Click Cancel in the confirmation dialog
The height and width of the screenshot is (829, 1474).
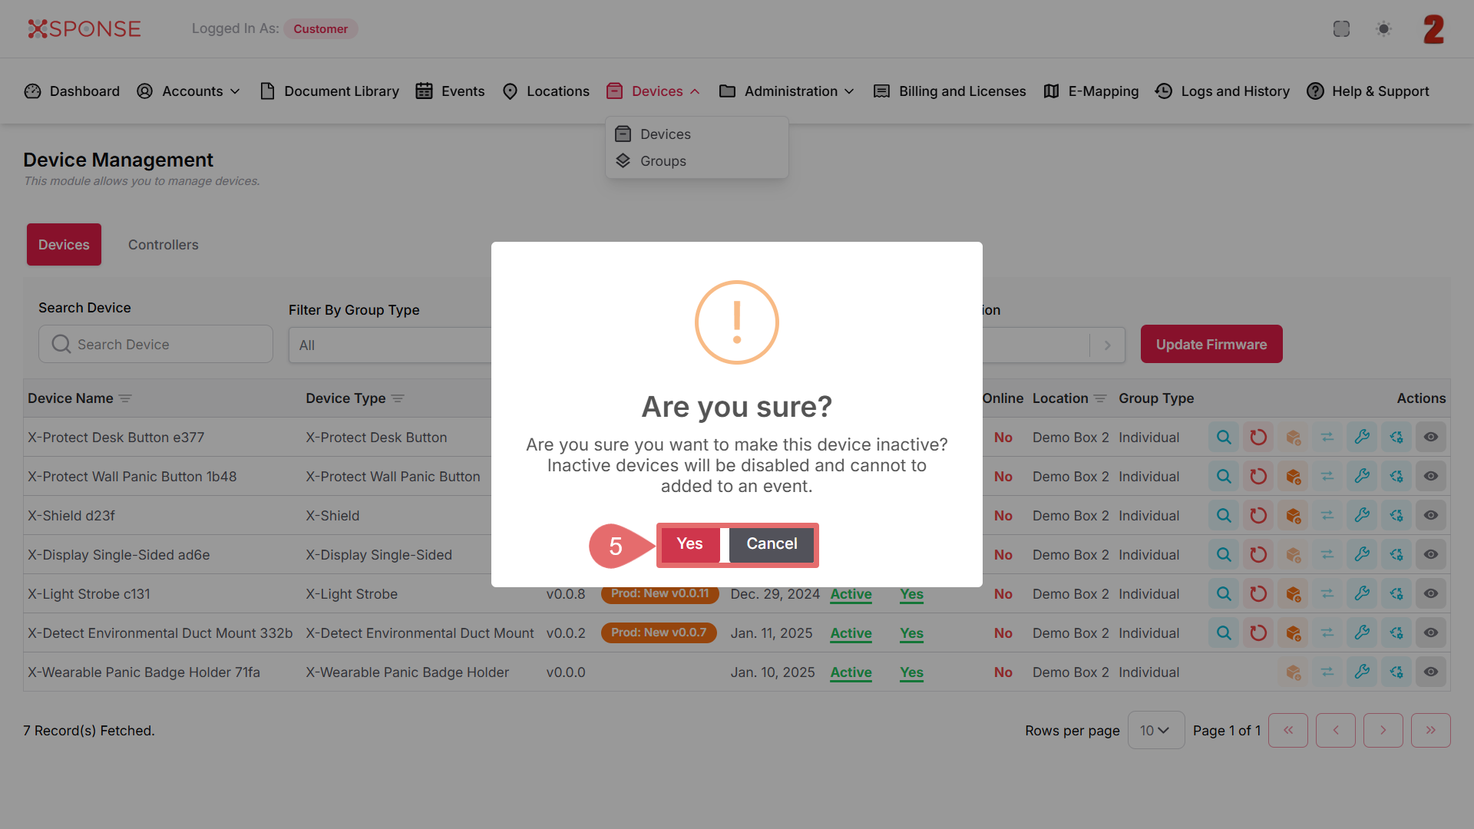[x=772, y=544]
